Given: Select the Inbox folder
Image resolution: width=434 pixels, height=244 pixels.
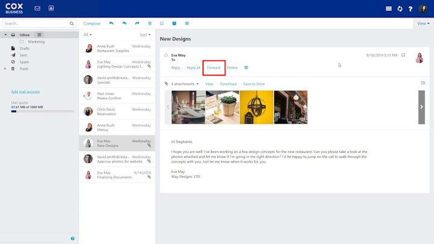Looking at the screenshot, I should (24, 35).
